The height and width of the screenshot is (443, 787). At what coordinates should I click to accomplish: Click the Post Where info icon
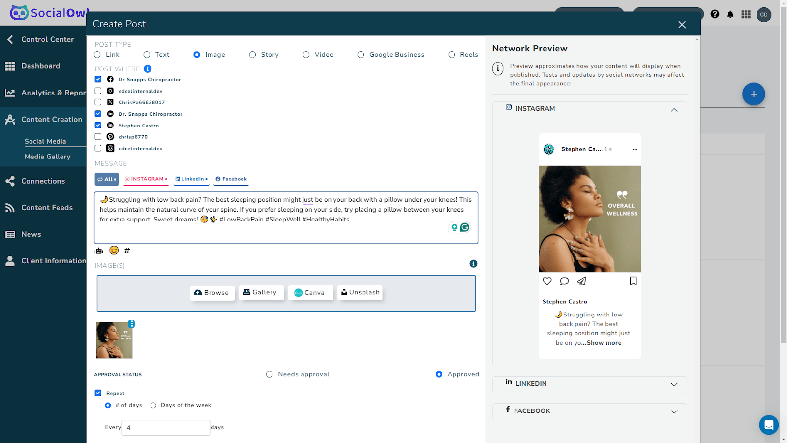point(148,69)
